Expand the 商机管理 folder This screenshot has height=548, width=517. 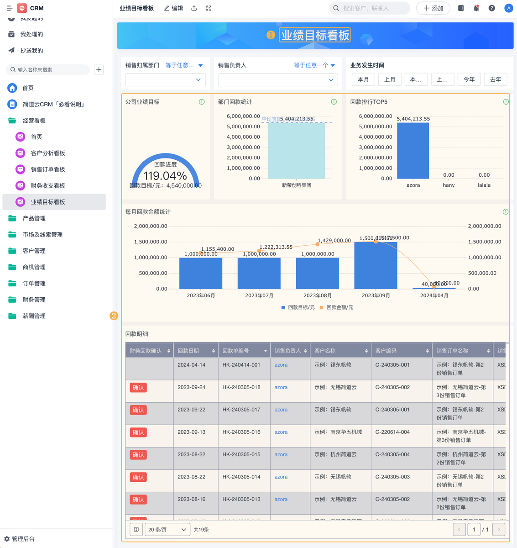point(54,267)
